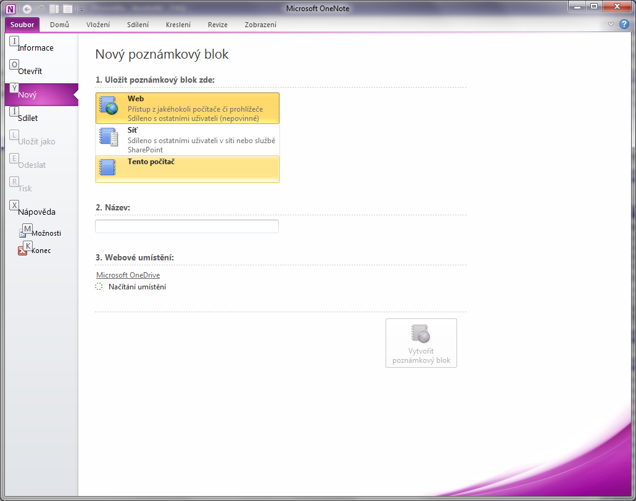The image size is (636, 501).
Task: Click the '2. Název:' label
Action: pos(113,208)
